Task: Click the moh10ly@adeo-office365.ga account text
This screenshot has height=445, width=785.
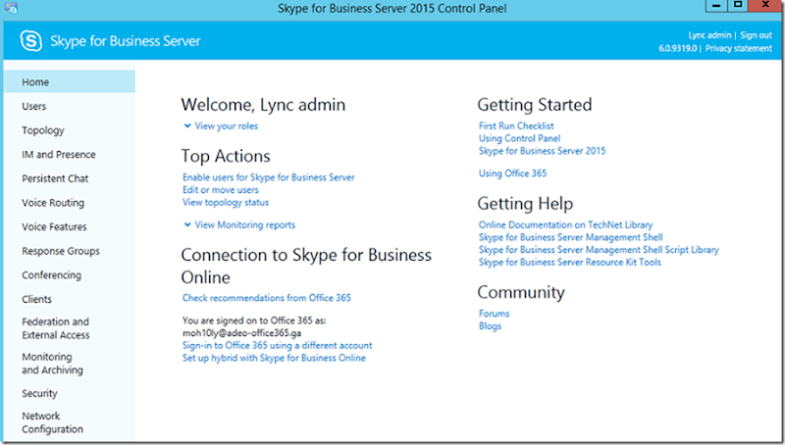Action: [x=241, y=333]
